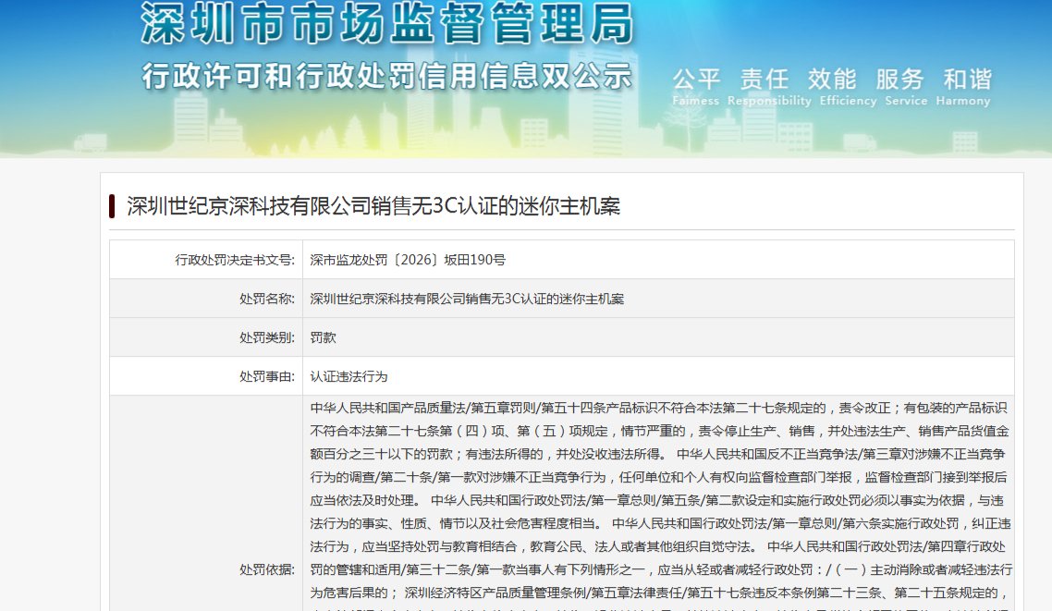Click the line beginning 应当依法及时处理
The width and height of the screenshot is (1052, 611).
click(657, 500)
